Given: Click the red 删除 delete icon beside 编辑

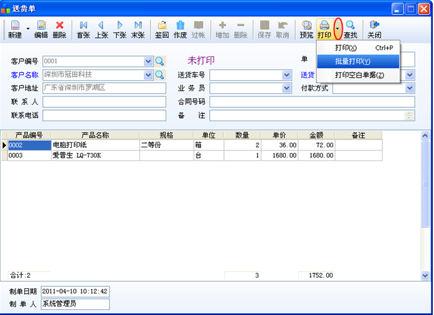Looking at the screenshot, I should tap(59, 29).
